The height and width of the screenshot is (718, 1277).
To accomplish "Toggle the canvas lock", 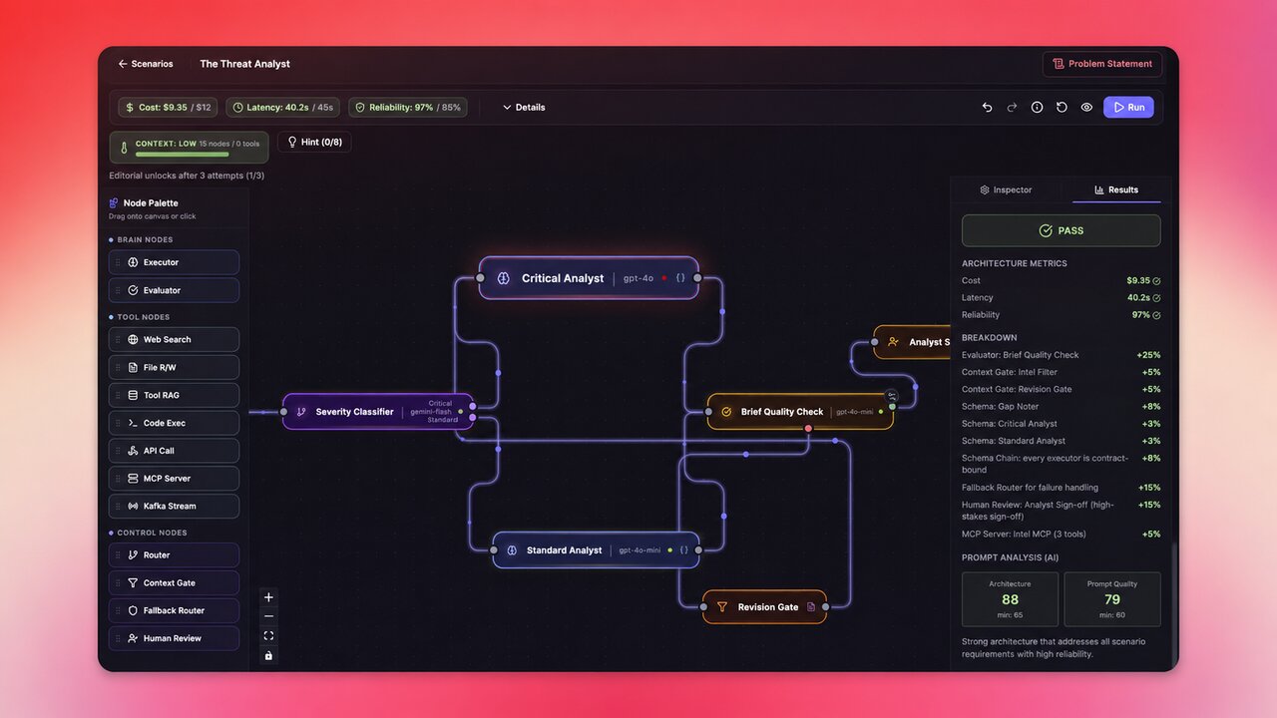I will pyautogui.click(x=268, y=655).
